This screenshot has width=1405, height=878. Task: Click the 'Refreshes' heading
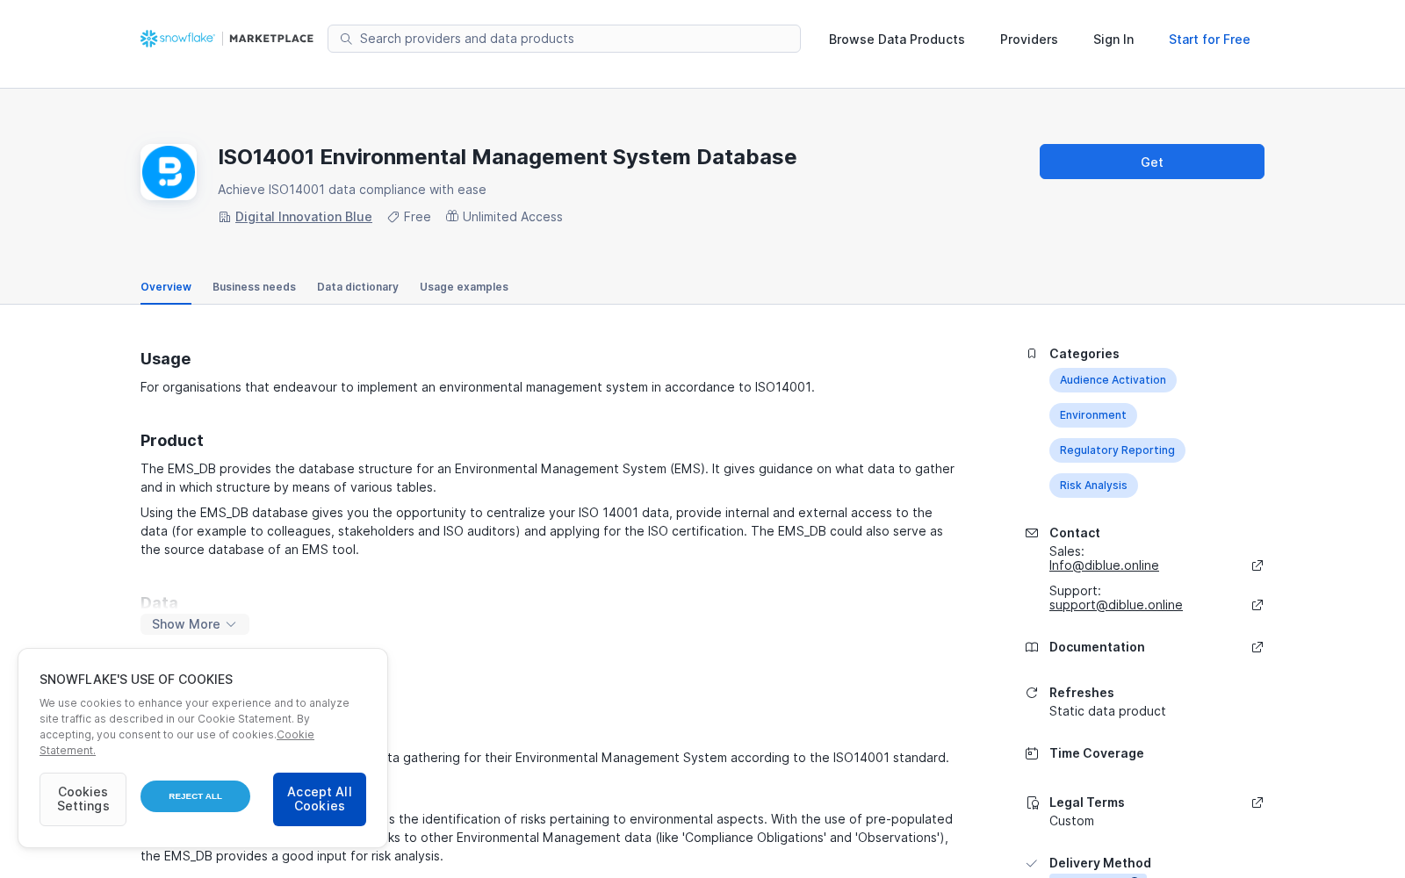pyautogui.click(x=1082, y=693)
